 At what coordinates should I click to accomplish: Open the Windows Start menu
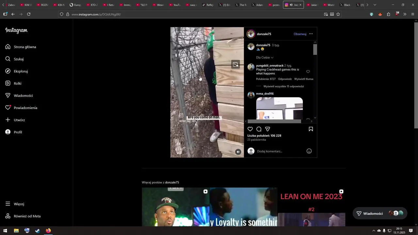tap(5, 231)
